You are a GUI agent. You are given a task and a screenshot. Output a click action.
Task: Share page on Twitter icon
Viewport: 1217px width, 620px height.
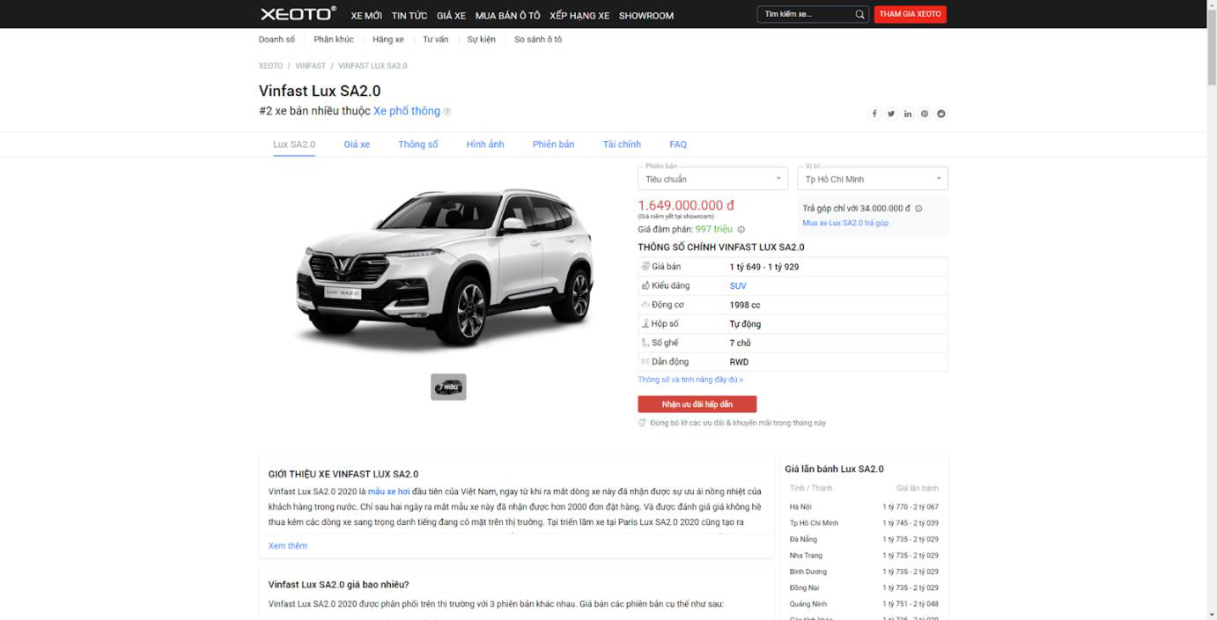point(891,114)
